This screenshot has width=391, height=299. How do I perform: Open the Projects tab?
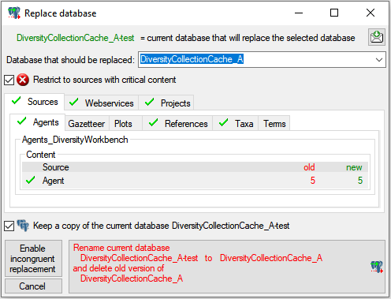point(167,103)
